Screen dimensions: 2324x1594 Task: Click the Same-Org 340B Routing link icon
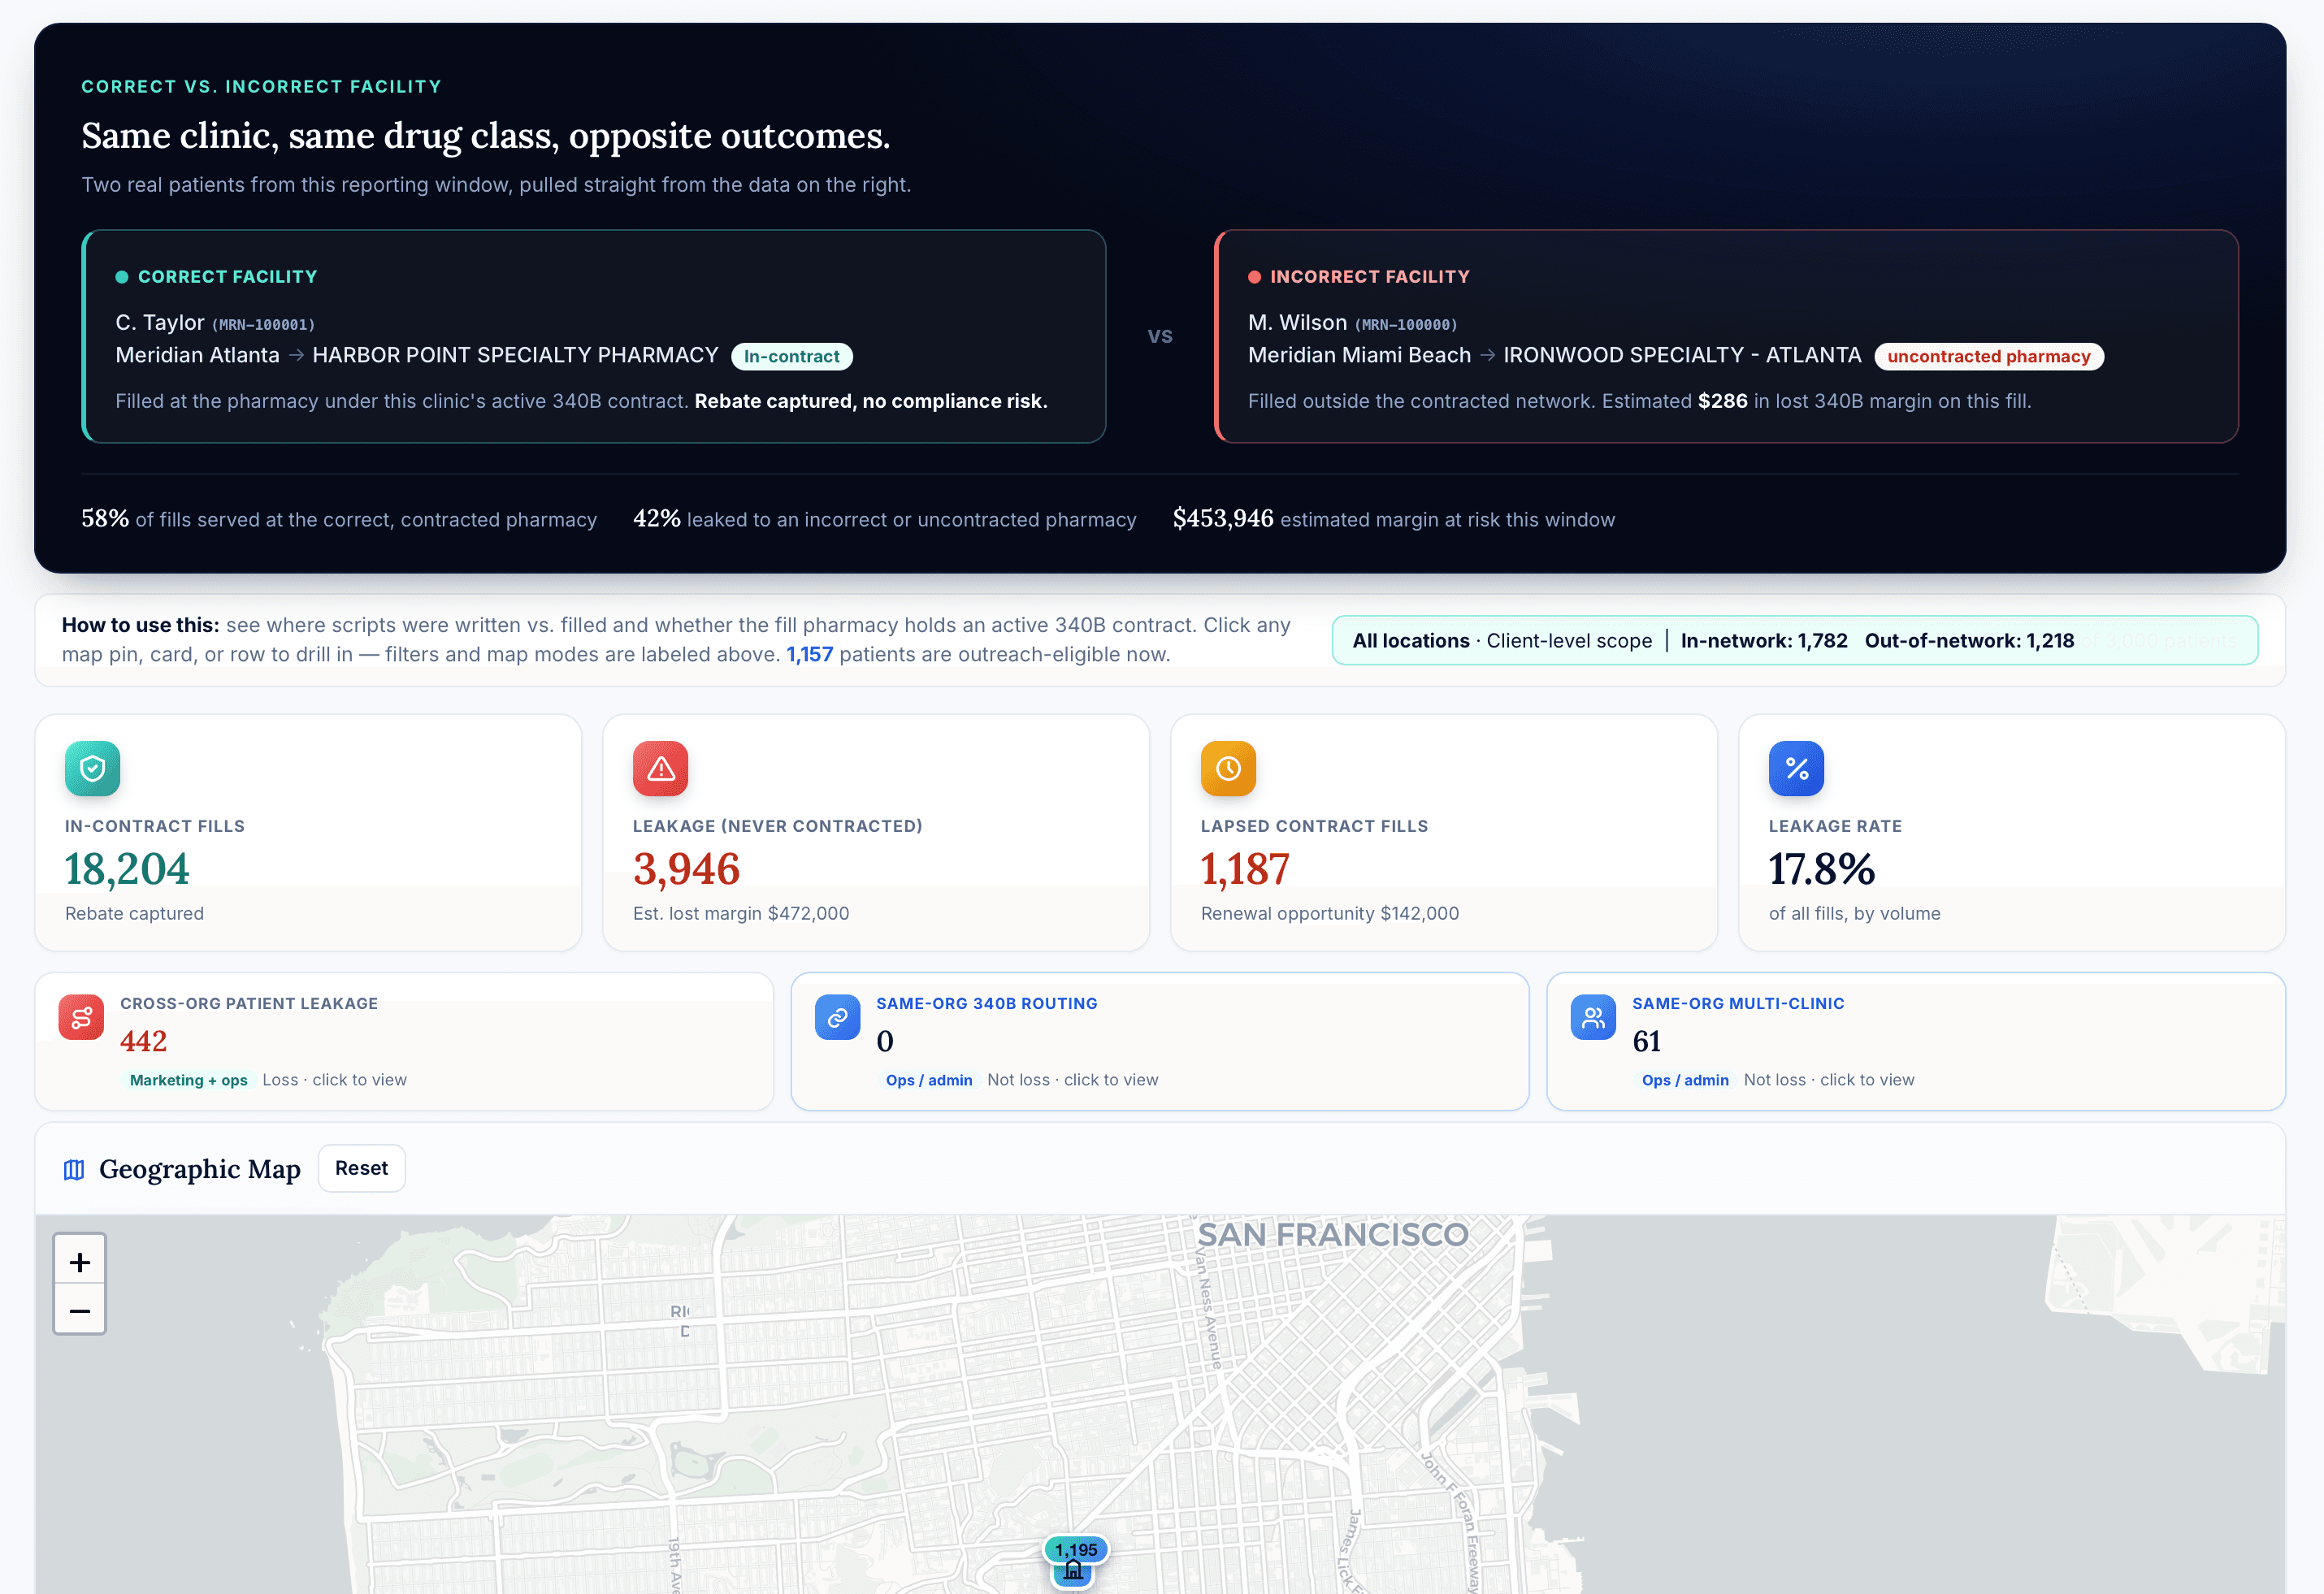click(x=837, y=1017)
